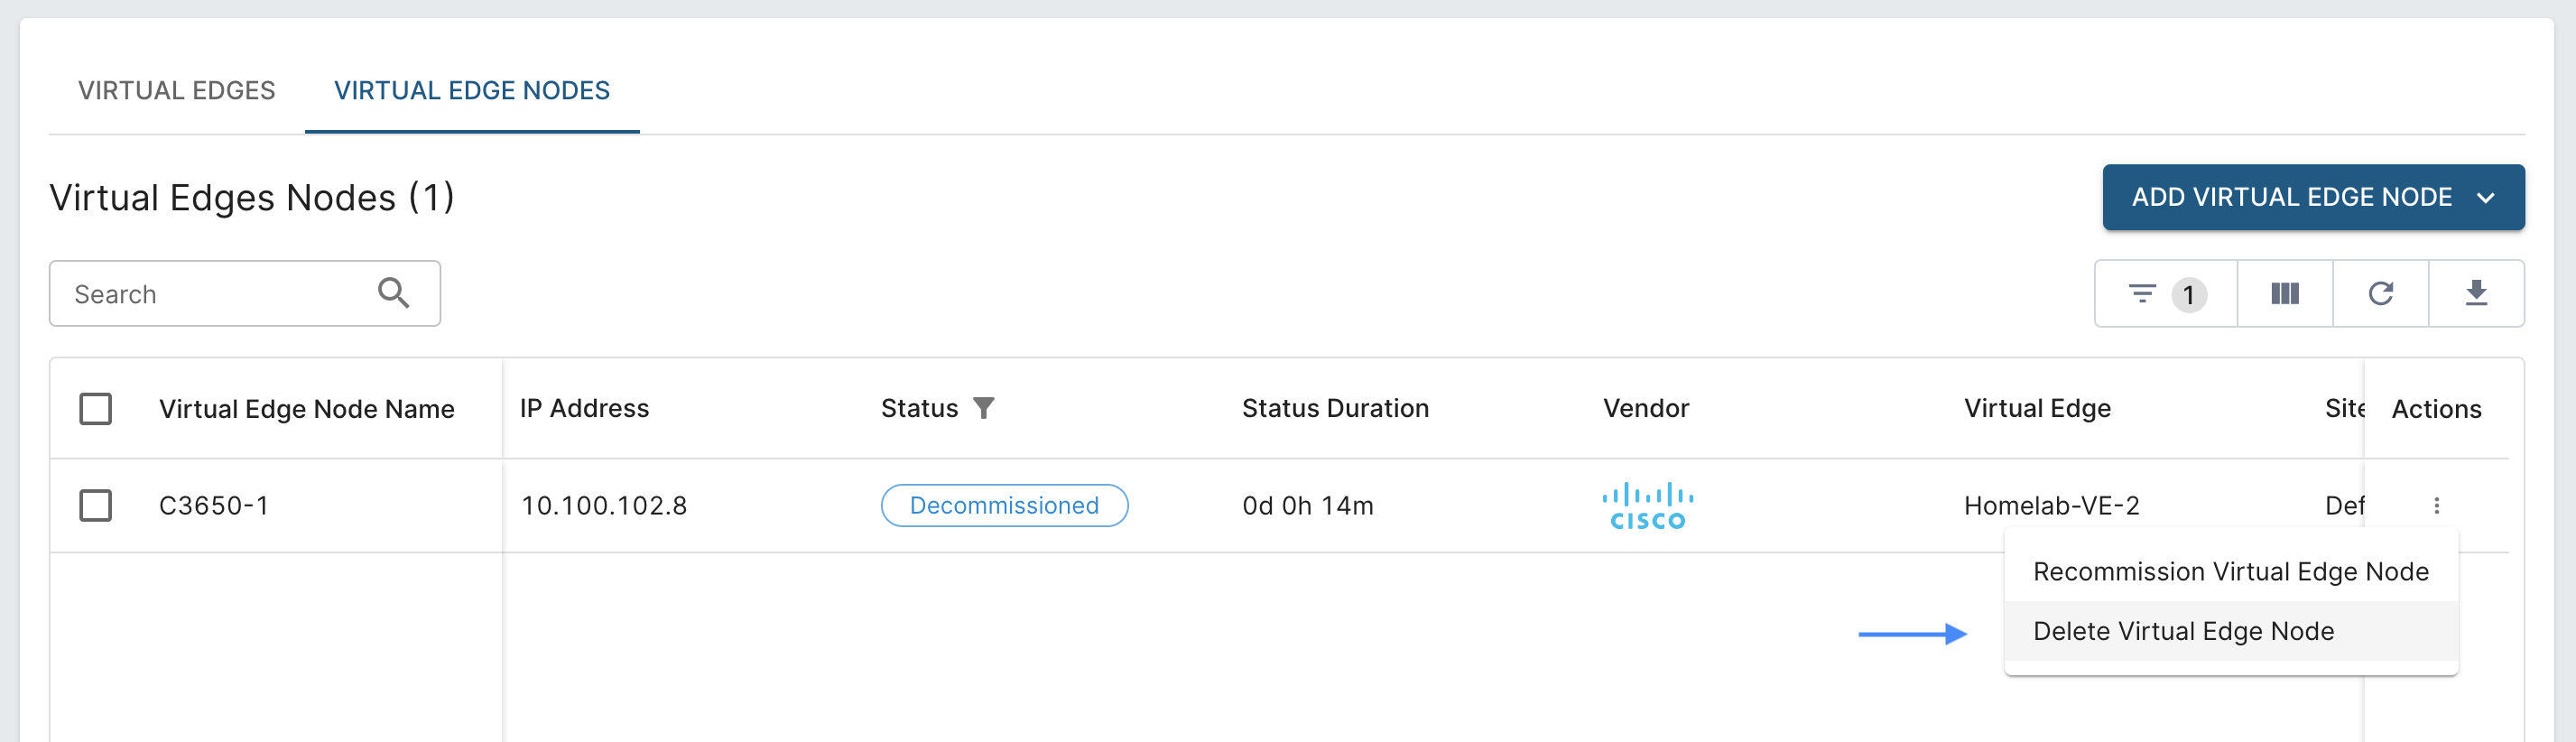Select the Virtual Edge Nodes tab
The image size is (2576, 742).
471,90
